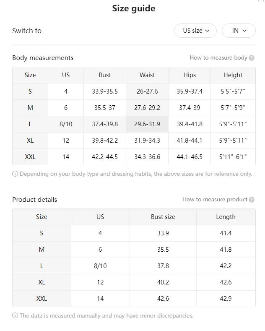Viewport: 265px width, 331px height.
Task: Click the How to measure product help icon
Action: point(252,200)
